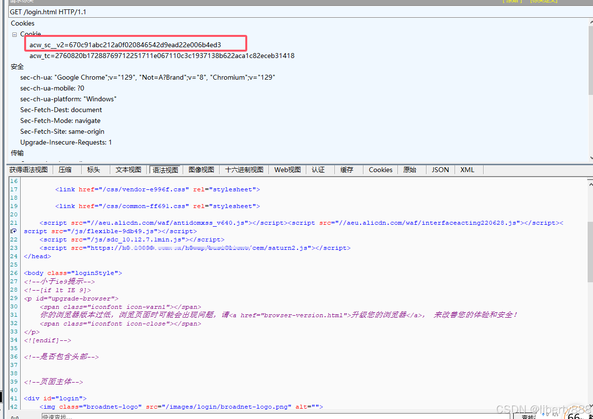Select the Sec-Fetch-Site: same-origin header

coord(62,131)
